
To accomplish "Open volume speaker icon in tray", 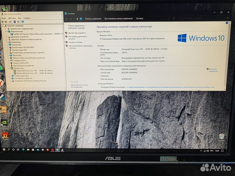I will coord(208,151).
